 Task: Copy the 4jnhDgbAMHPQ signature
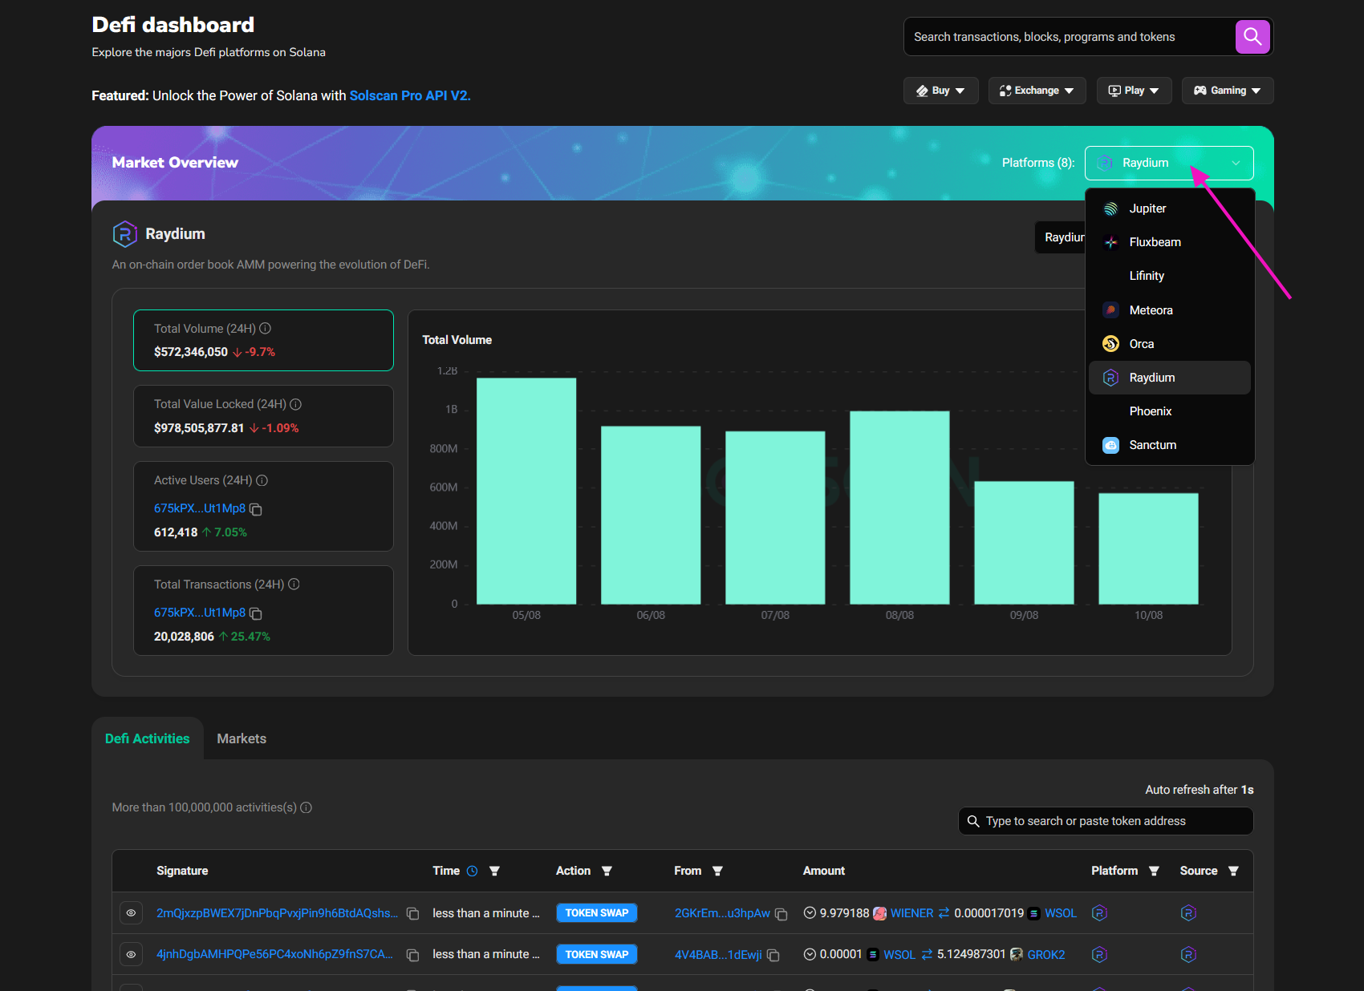tap(412, 955)
